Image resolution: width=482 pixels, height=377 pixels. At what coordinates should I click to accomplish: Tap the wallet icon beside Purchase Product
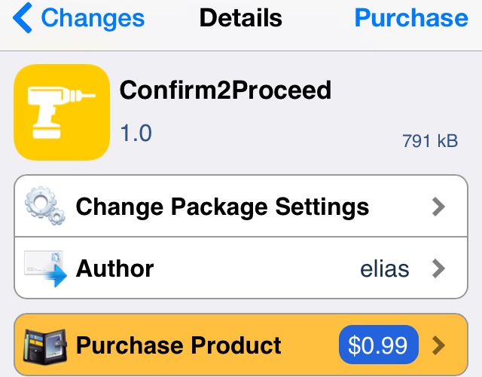45,346
